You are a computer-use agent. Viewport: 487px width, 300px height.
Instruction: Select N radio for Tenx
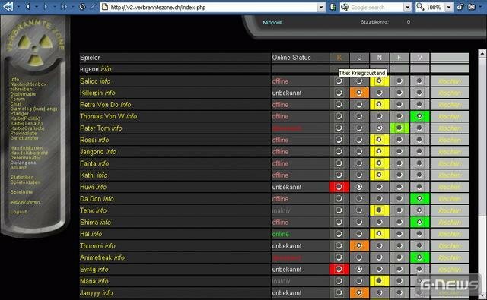pyautogui.click(x=379, y=210)
